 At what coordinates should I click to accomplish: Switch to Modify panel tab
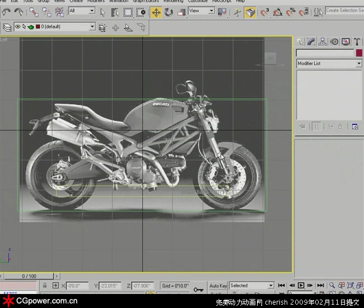click(x=311, y=42)
